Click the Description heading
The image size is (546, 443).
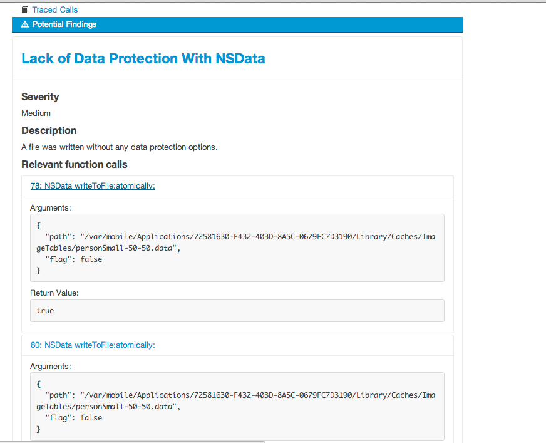49,131
